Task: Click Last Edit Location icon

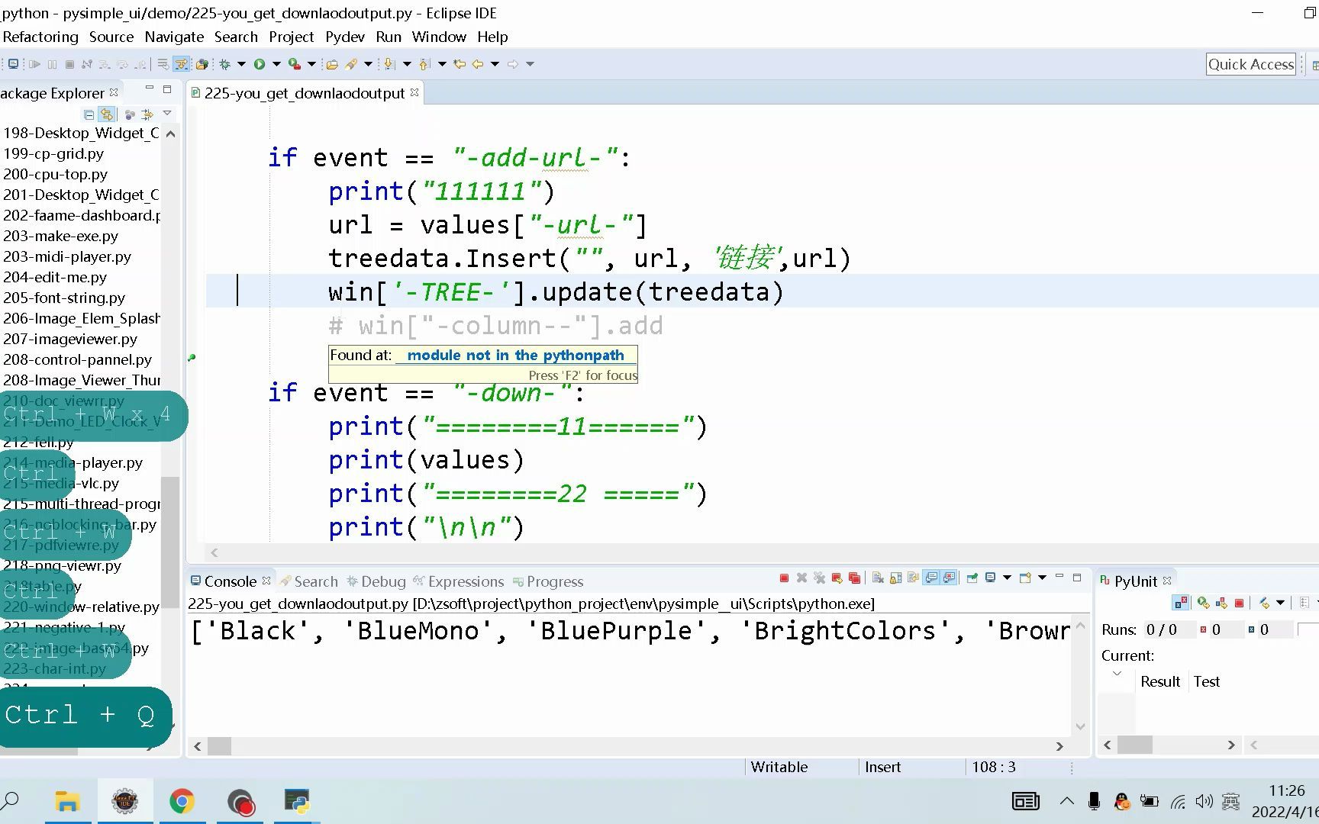Action: coord(459,64)
